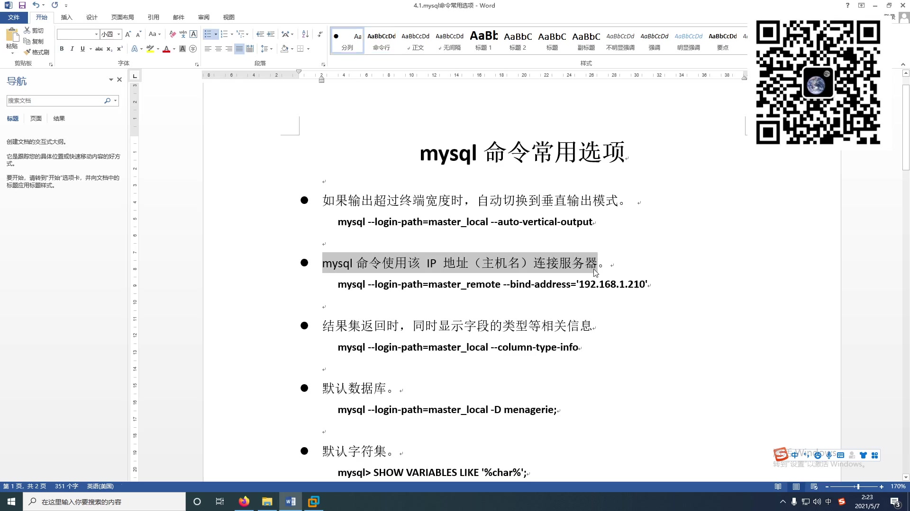
Task: Click the Cut (剪切) scissors button
Action: [x=34, y=30]
